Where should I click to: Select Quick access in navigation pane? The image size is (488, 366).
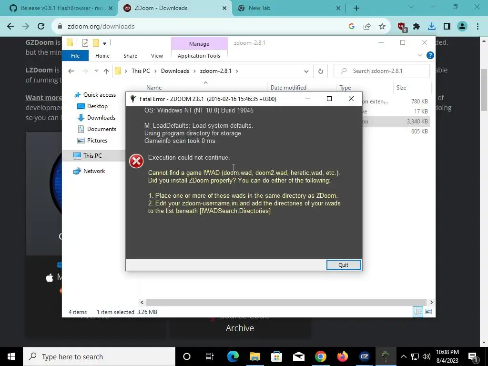[x=99, y=95]
